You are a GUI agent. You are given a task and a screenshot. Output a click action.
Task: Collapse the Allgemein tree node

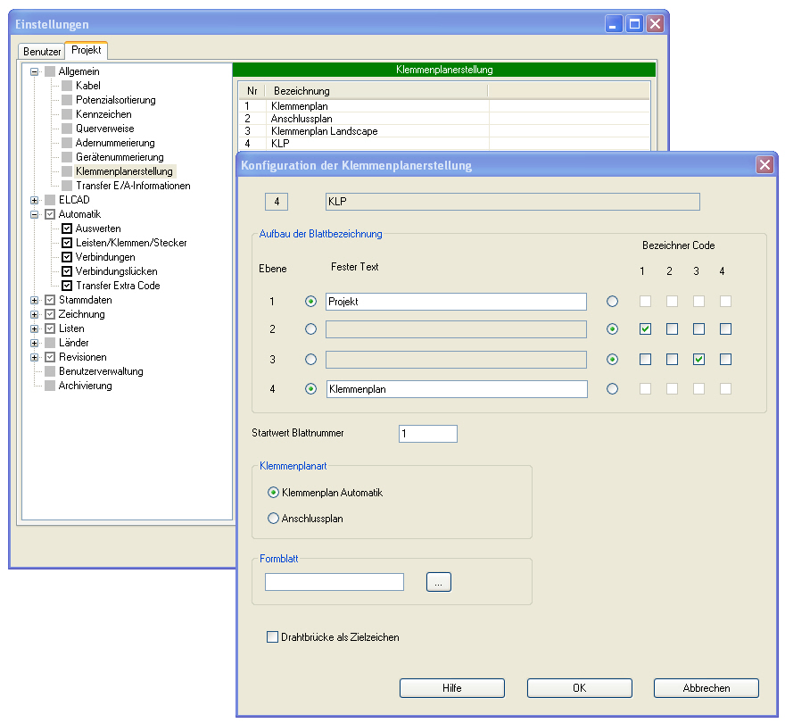pos(34,71)
